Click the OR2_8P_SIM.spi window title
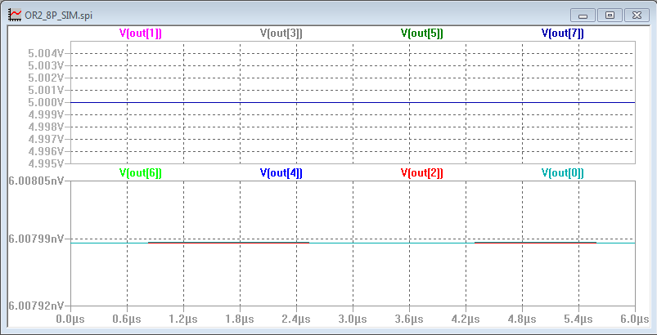 59,16
